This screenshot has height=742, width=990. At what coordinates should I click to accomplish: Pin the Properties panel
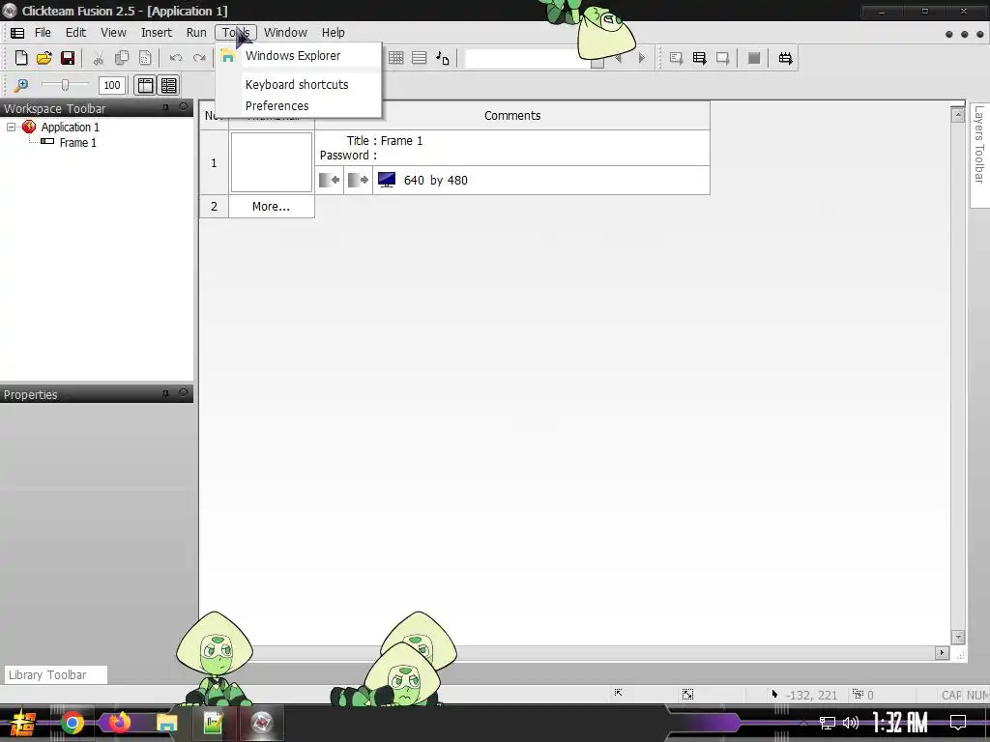click(x=165, y=394)
